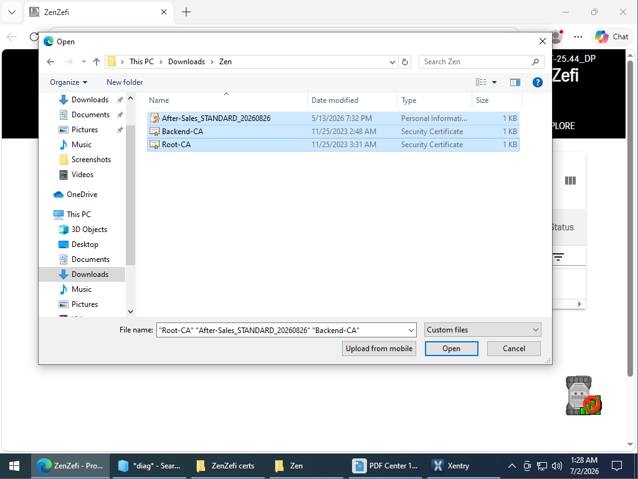Open the Custom files type dropdown
638x479 pixels.
[x=482, y=330]
